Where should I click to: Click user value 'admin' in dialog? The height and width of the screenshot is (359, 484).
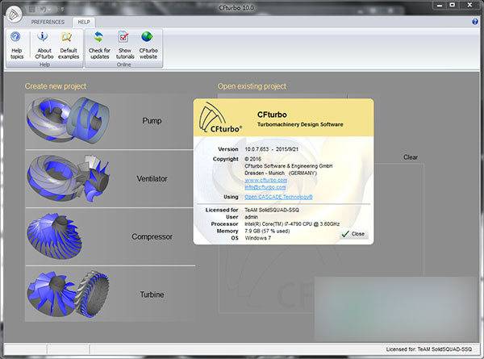pyautogui.click(x=251, y=217)
